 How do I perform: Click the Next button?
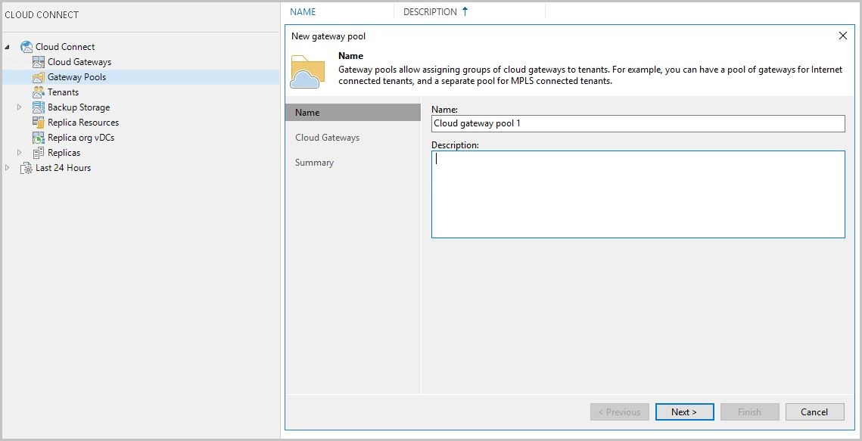[684, 411]
